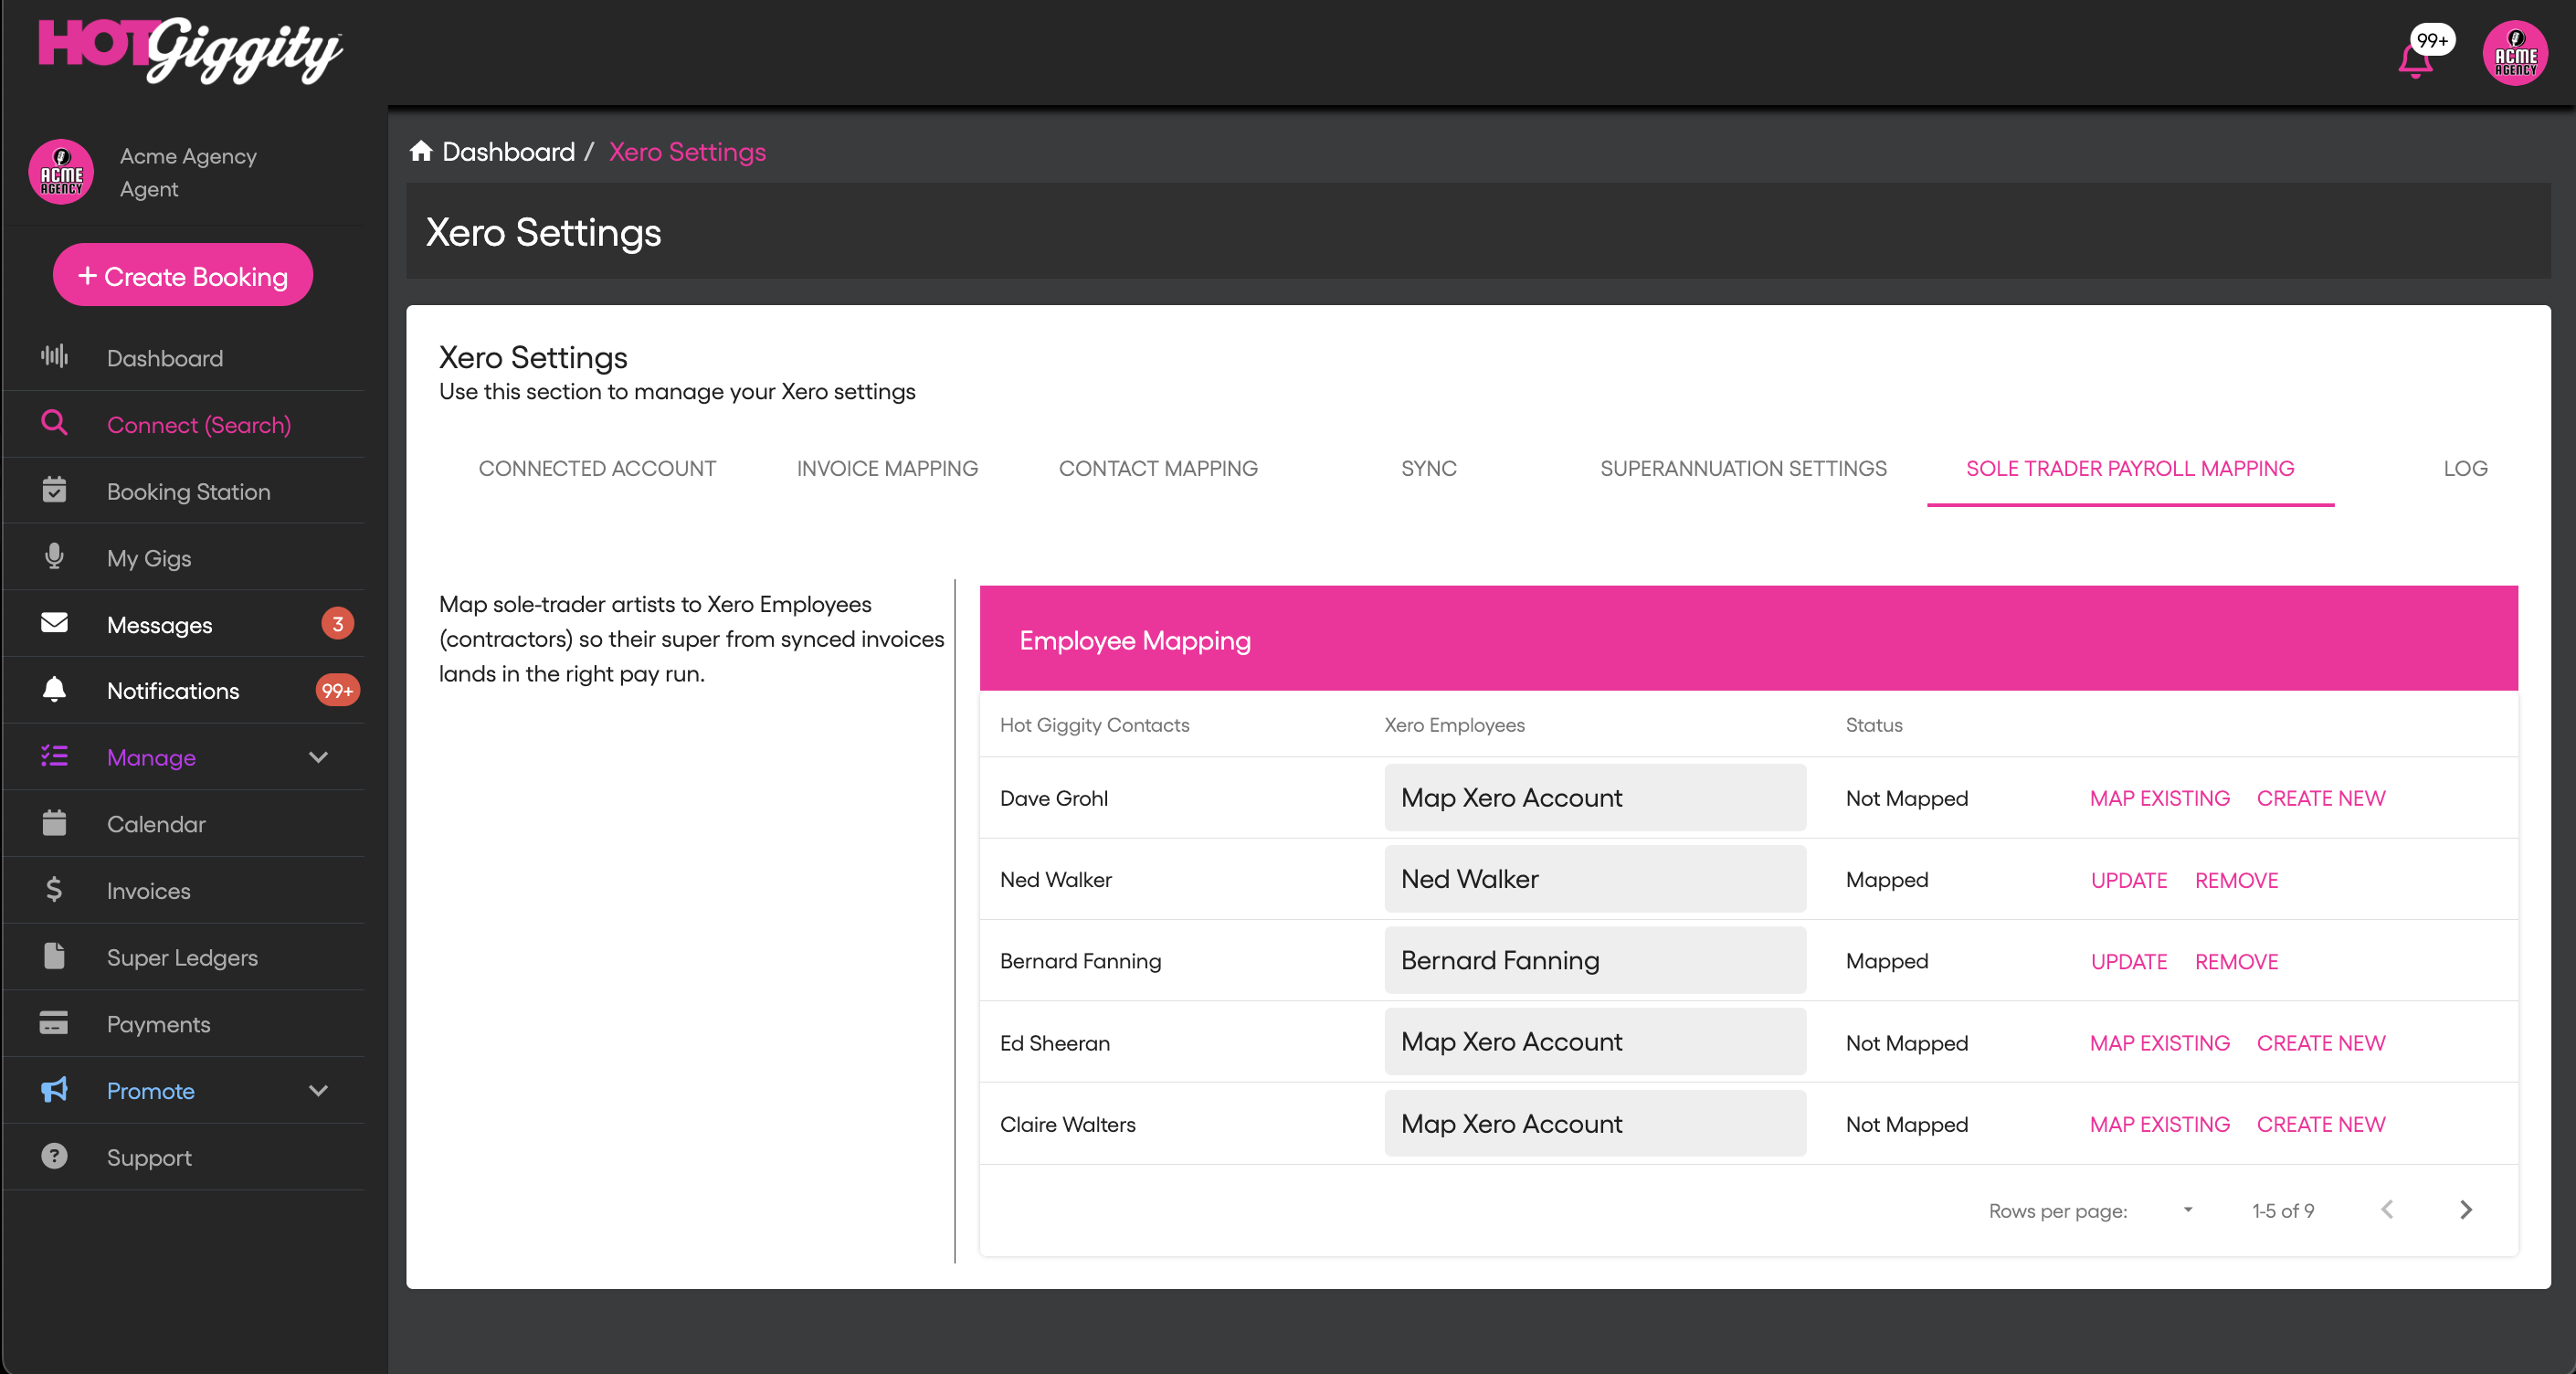Switch to the Superannuation Settings tab
Image resolution: width=2576 pixels, height=1374 pixels.
pos(1742,468)
